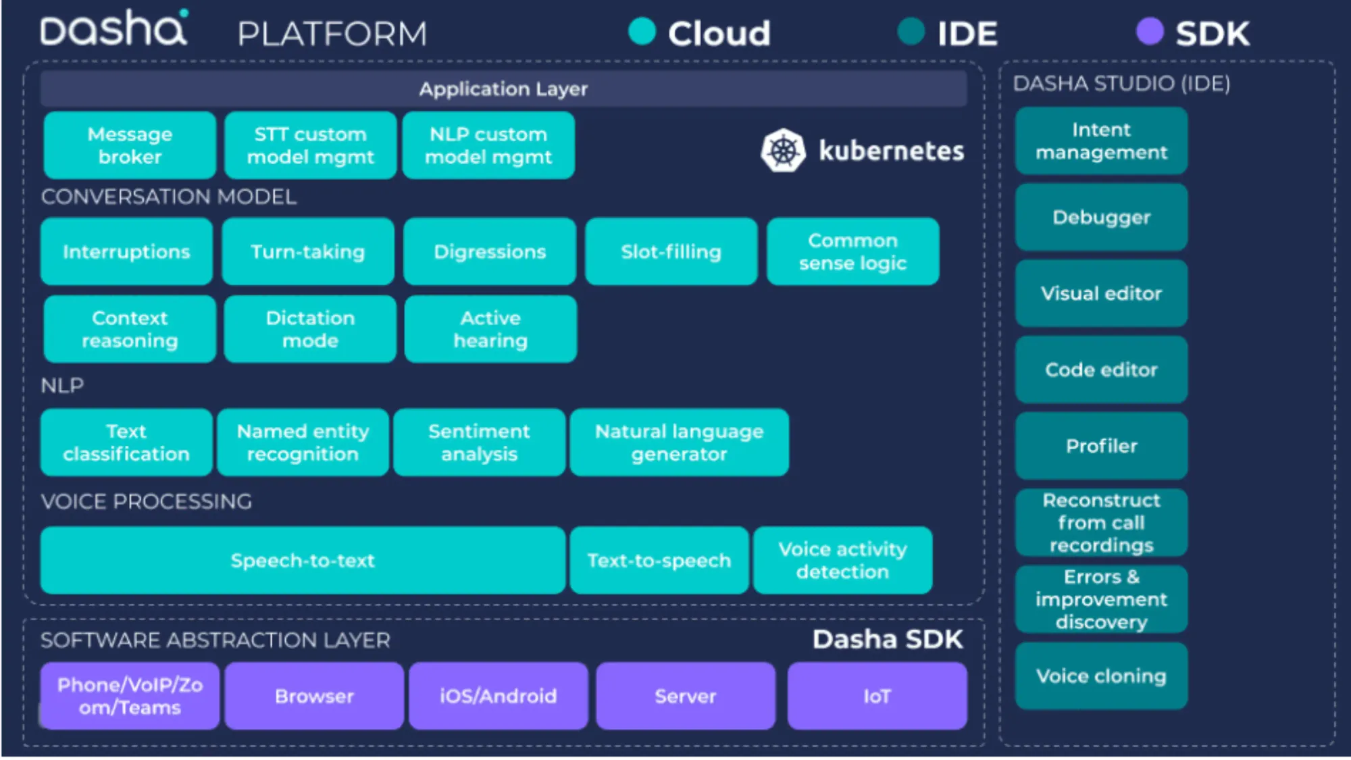This screenshot has width=1351, height=760.
Task: Click the Browser SDK block
Action: pos(314,696)
